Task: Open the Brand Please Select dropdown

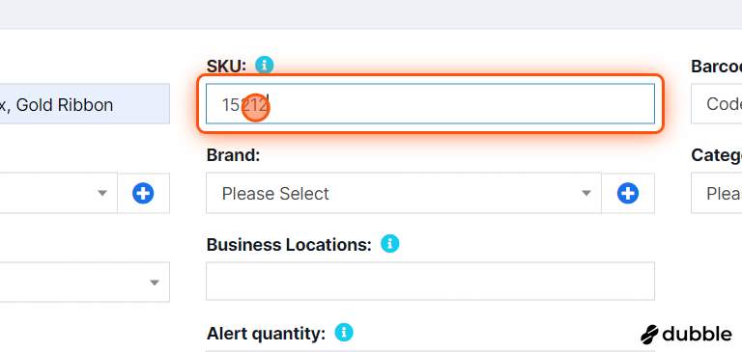Action: pos(404,193)
